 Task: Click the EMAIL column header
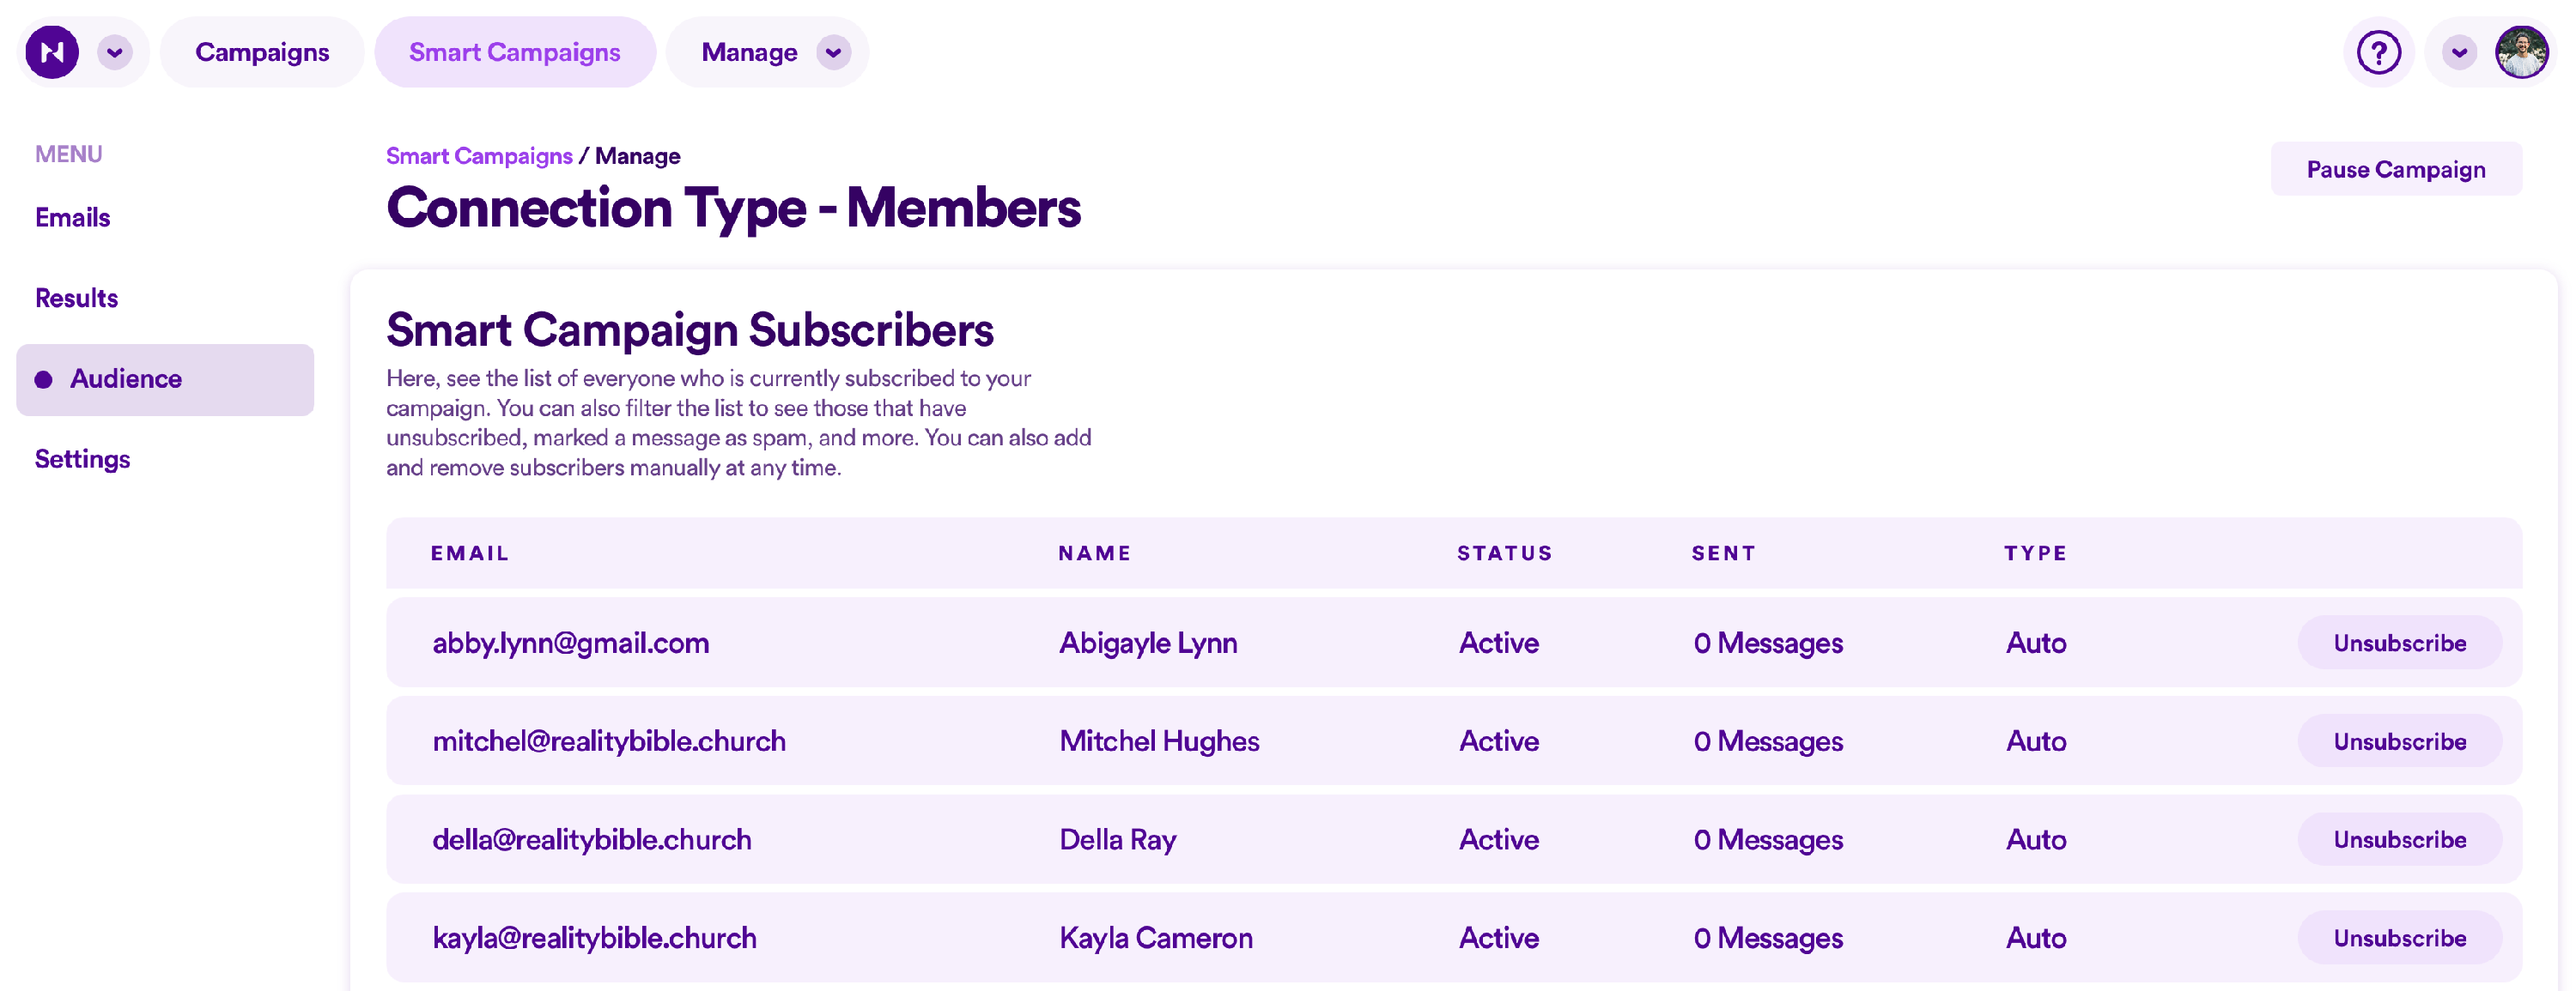click(470, 553)
